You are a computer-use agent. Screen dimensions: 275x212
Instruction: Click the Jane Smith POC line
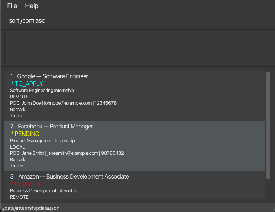pyautogui.click(x=67, y=153)
